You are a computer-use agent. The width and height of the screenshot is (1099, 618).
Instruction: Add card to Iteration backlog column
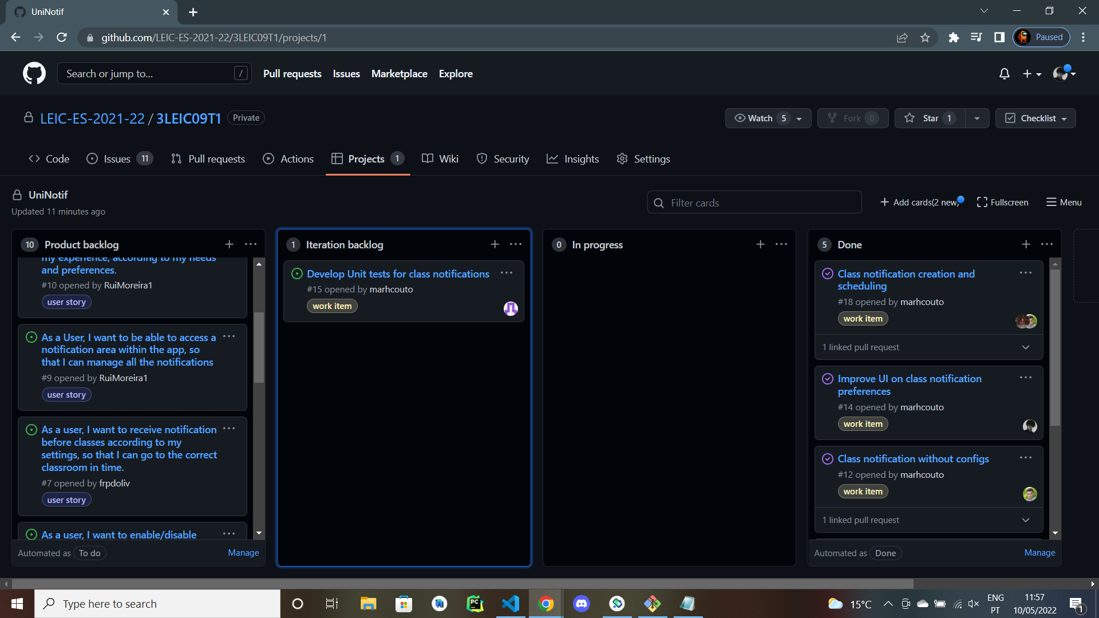pos(495,244)
